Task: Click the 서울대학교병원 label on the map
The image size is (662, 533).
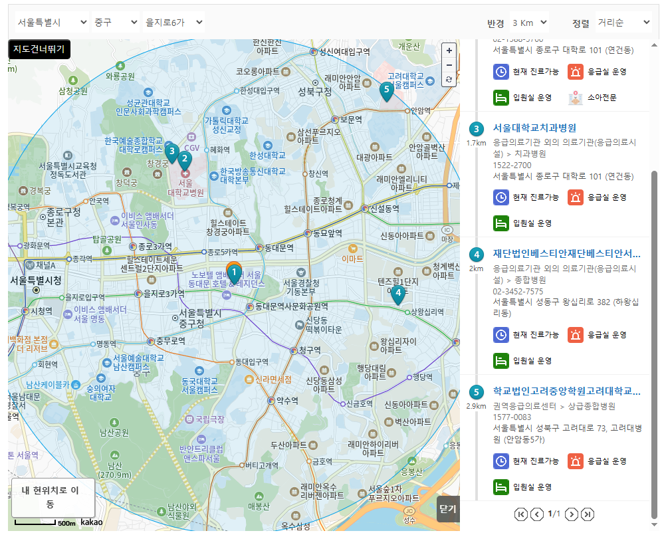Action: tap(185, 188)
